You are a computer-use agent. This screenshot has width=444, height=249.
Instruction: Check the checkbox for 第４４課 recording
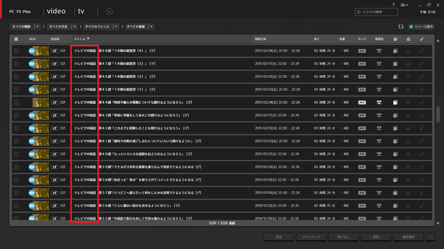pos(16,102)
